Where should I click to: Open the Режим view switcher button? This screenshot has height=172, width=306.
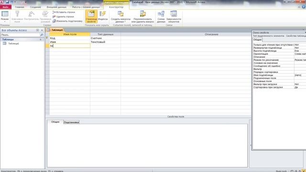click(x=5, y=17)
